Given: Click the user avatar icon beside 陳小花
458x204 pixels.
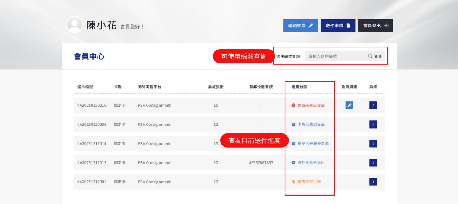Looking at the screenshot, I should (x=74, y=25).
